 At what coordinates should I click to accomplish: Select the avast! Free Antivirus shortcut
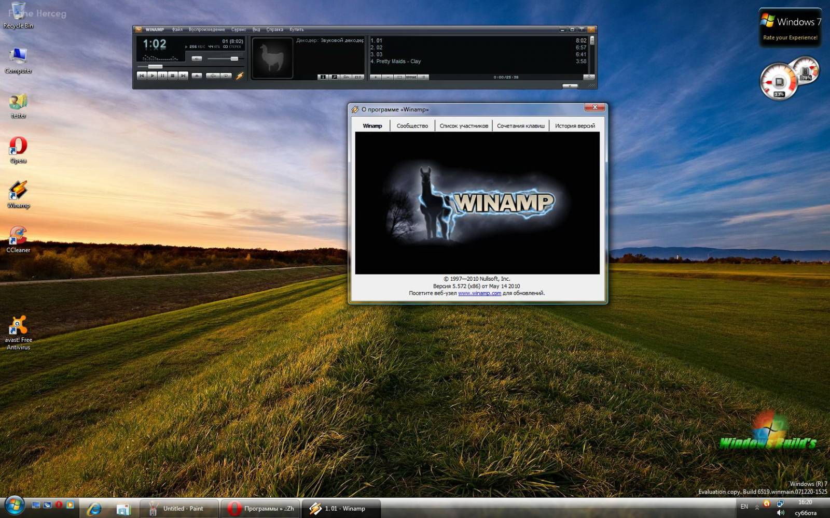pyautogui.click(x=18, y=333)
